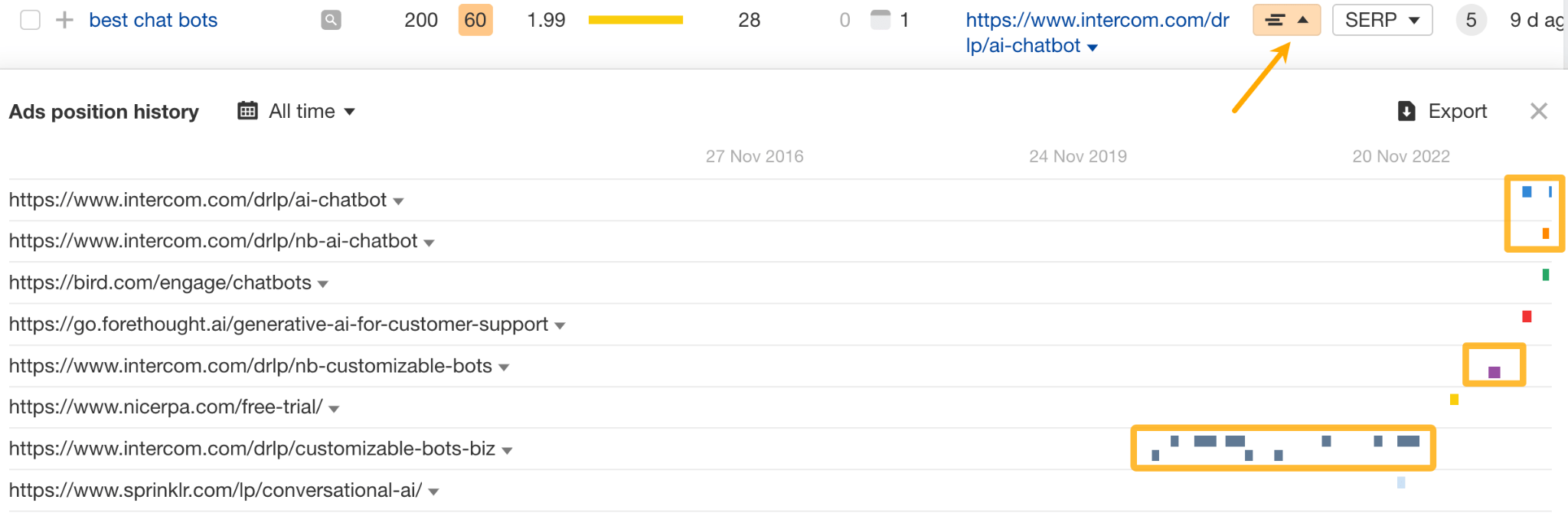
Task: Click the yellow keyword difficulty bar
Action: [635, 20]
